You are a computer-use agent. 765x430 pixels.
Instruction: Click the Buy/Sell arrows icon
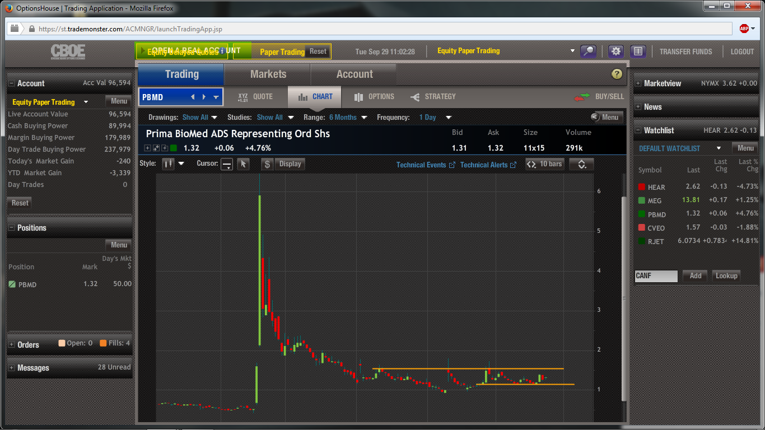[x=582, y=97]
